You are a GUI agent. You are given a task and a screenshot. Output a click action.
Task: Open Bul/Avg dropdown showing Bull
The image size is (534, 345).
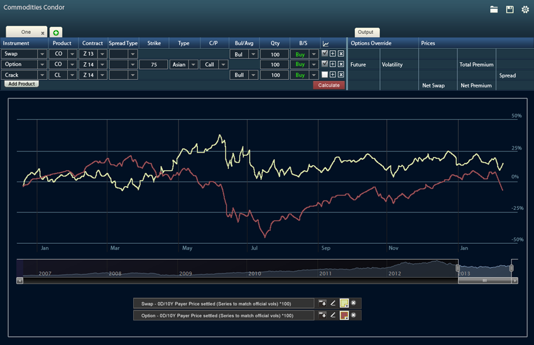pyautogui.click(x=253, y=75)
